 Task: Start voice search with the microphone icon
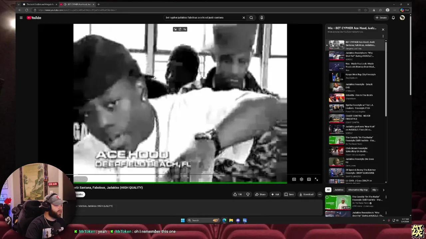tap(262, 18)
